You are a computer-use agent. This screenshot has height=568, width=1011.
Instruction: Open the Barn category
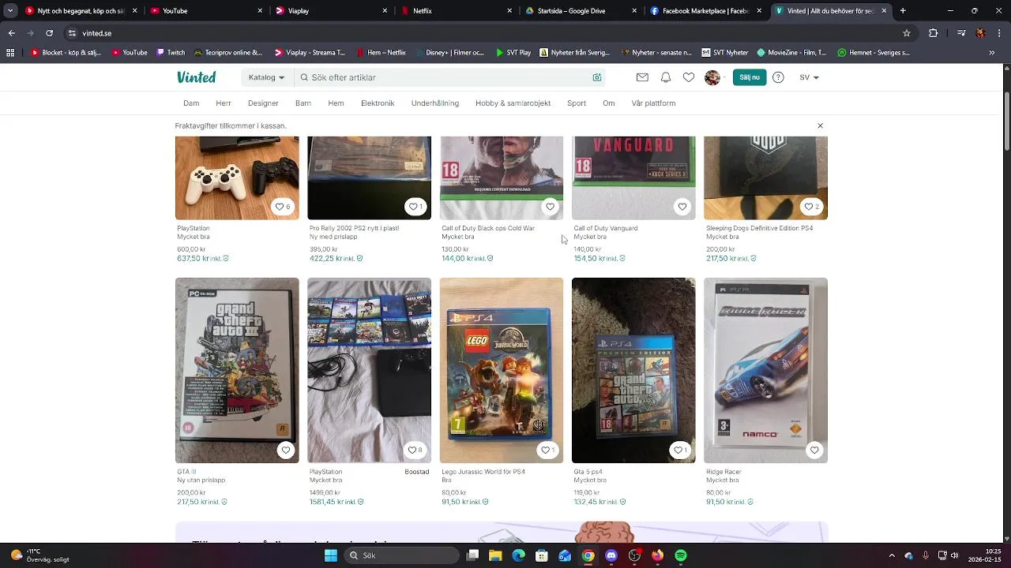tap(303, 103)
